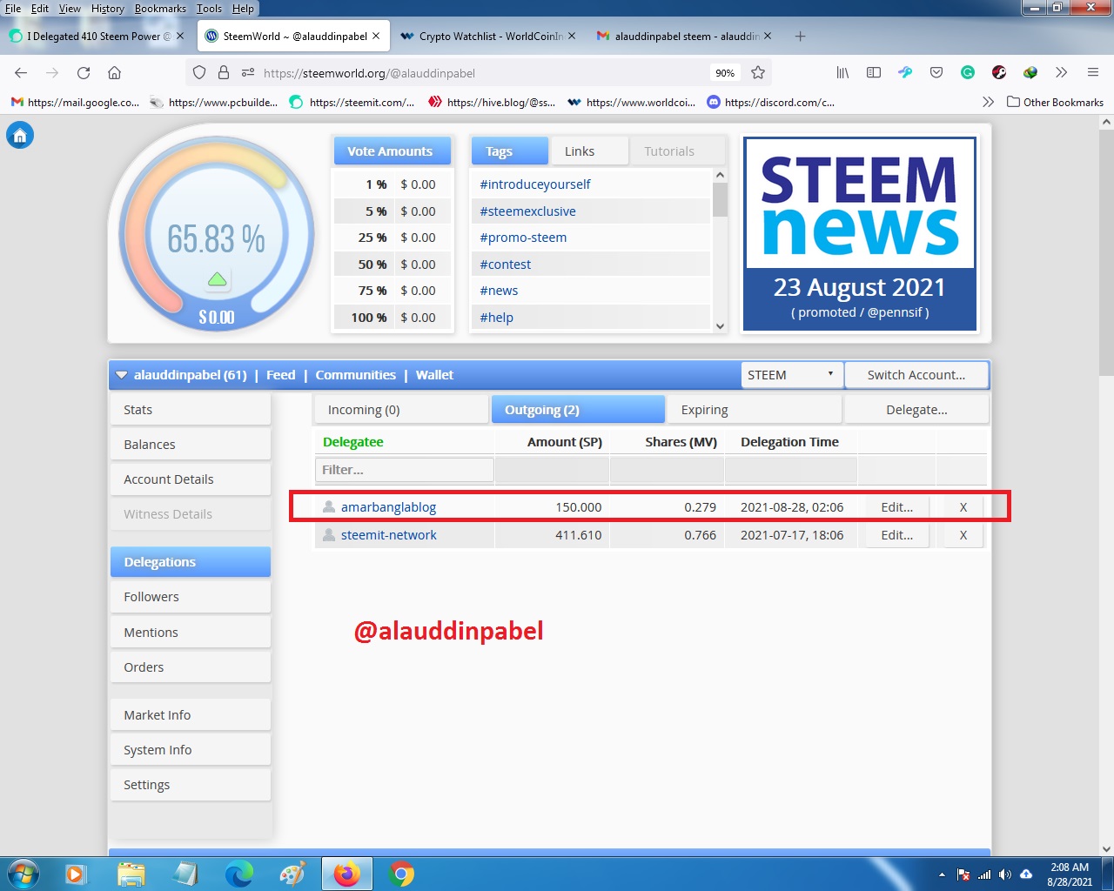Collapse the alauddinpabel (61) account panel

[x=121, y=375]
